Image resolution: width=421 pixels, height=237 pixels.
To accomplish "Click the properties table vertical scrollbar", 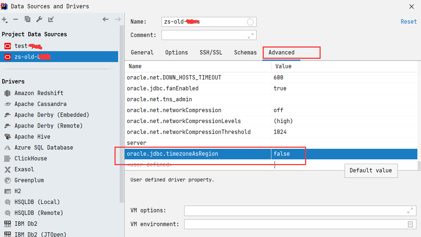I will 419,166.
